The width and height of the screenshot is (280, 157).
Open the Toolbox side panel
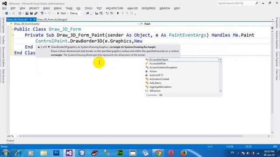click(x=3, y=40)
